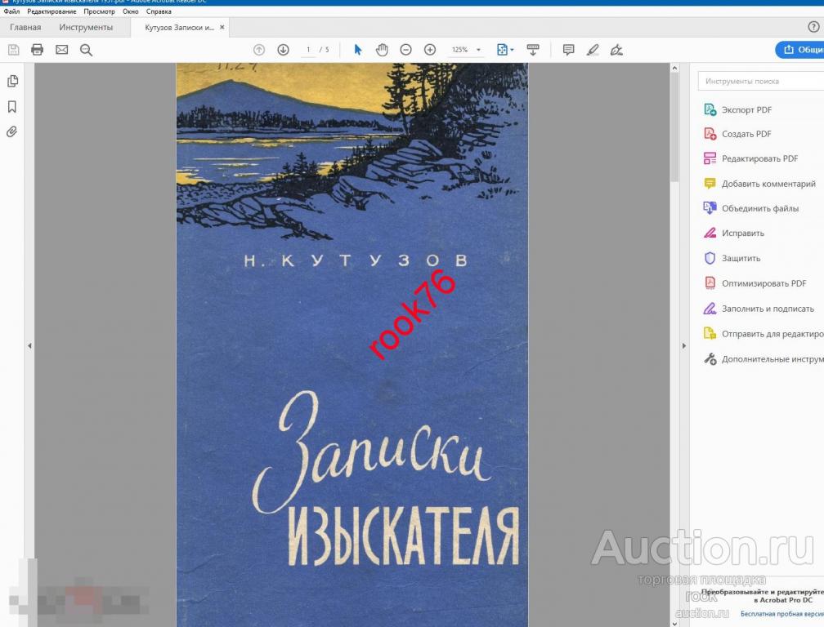Click the Экспорт PDF tool
This screenshot has width=824, height=627.
click(746, 110)
